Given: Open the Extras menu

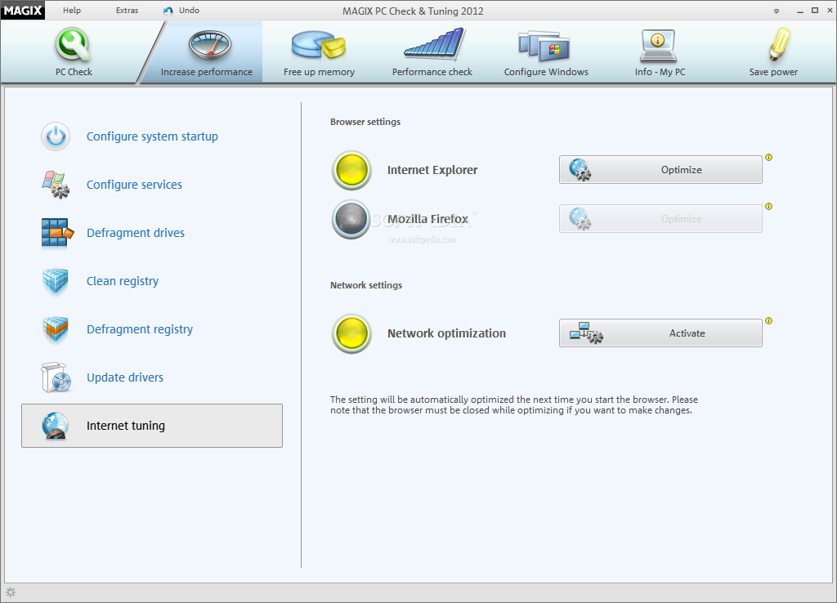Looking at the screenshot, I should 127,10.
